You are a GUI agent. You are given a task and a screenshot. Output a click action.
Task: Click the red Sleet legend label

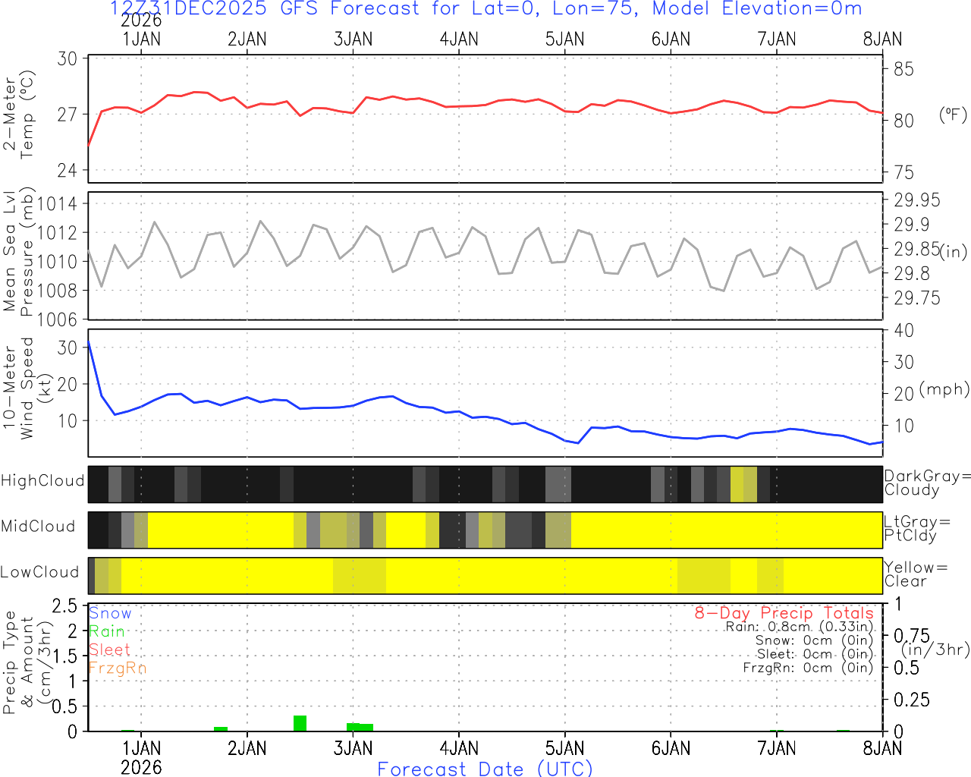[x=109, y=650]
